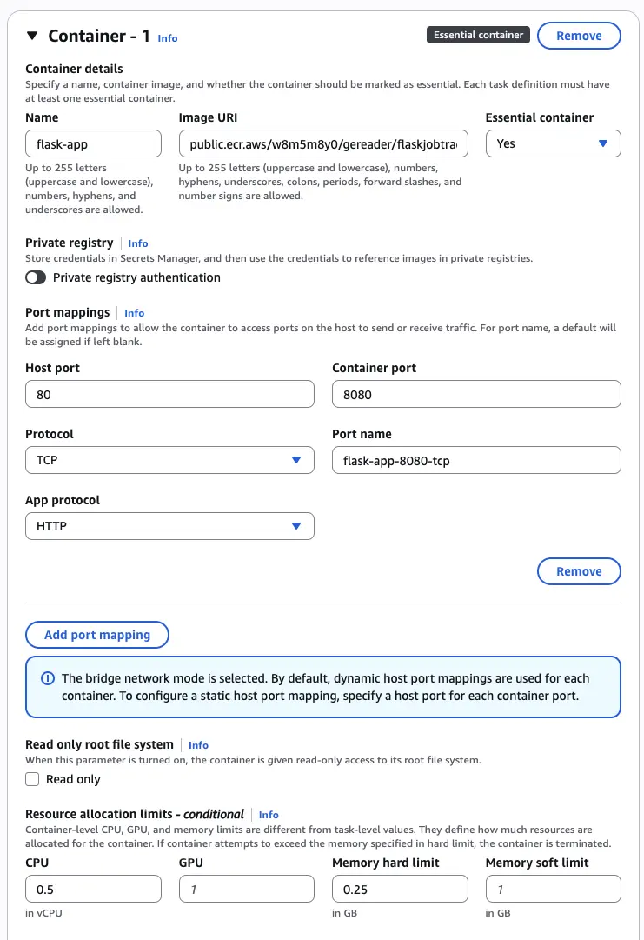644x940 pixels.
Task: Open Info link for Read only root file system
Action: click(198, 745)
